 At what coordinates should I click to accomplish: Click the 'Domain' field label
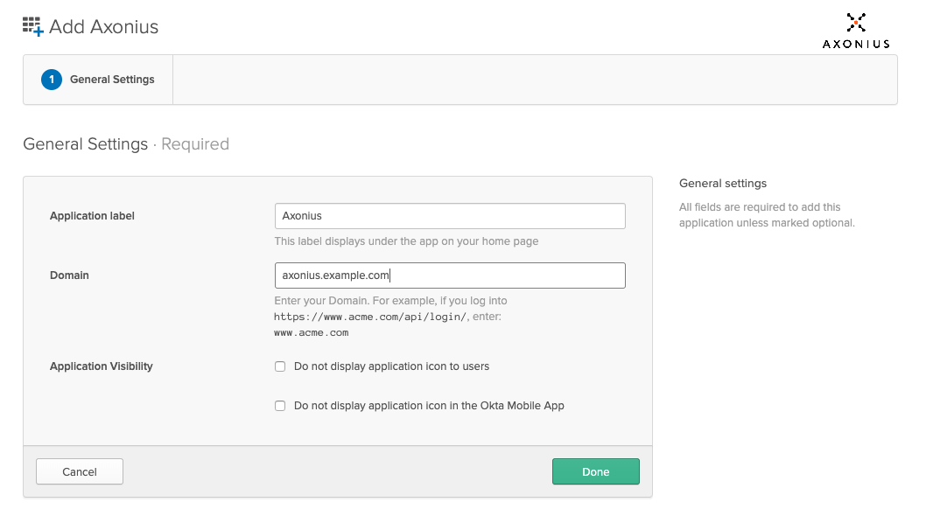tap(69, 275)
